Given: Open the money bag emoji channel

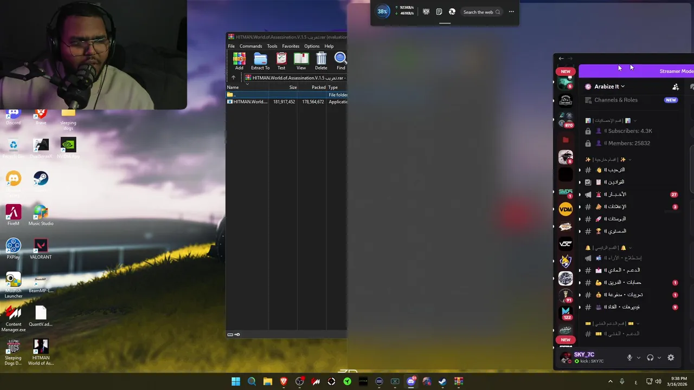Looking at the screenshot, I should click(632, 295).
